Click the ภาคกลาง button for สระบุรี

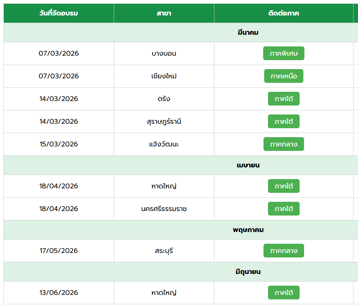pos(283,251)
